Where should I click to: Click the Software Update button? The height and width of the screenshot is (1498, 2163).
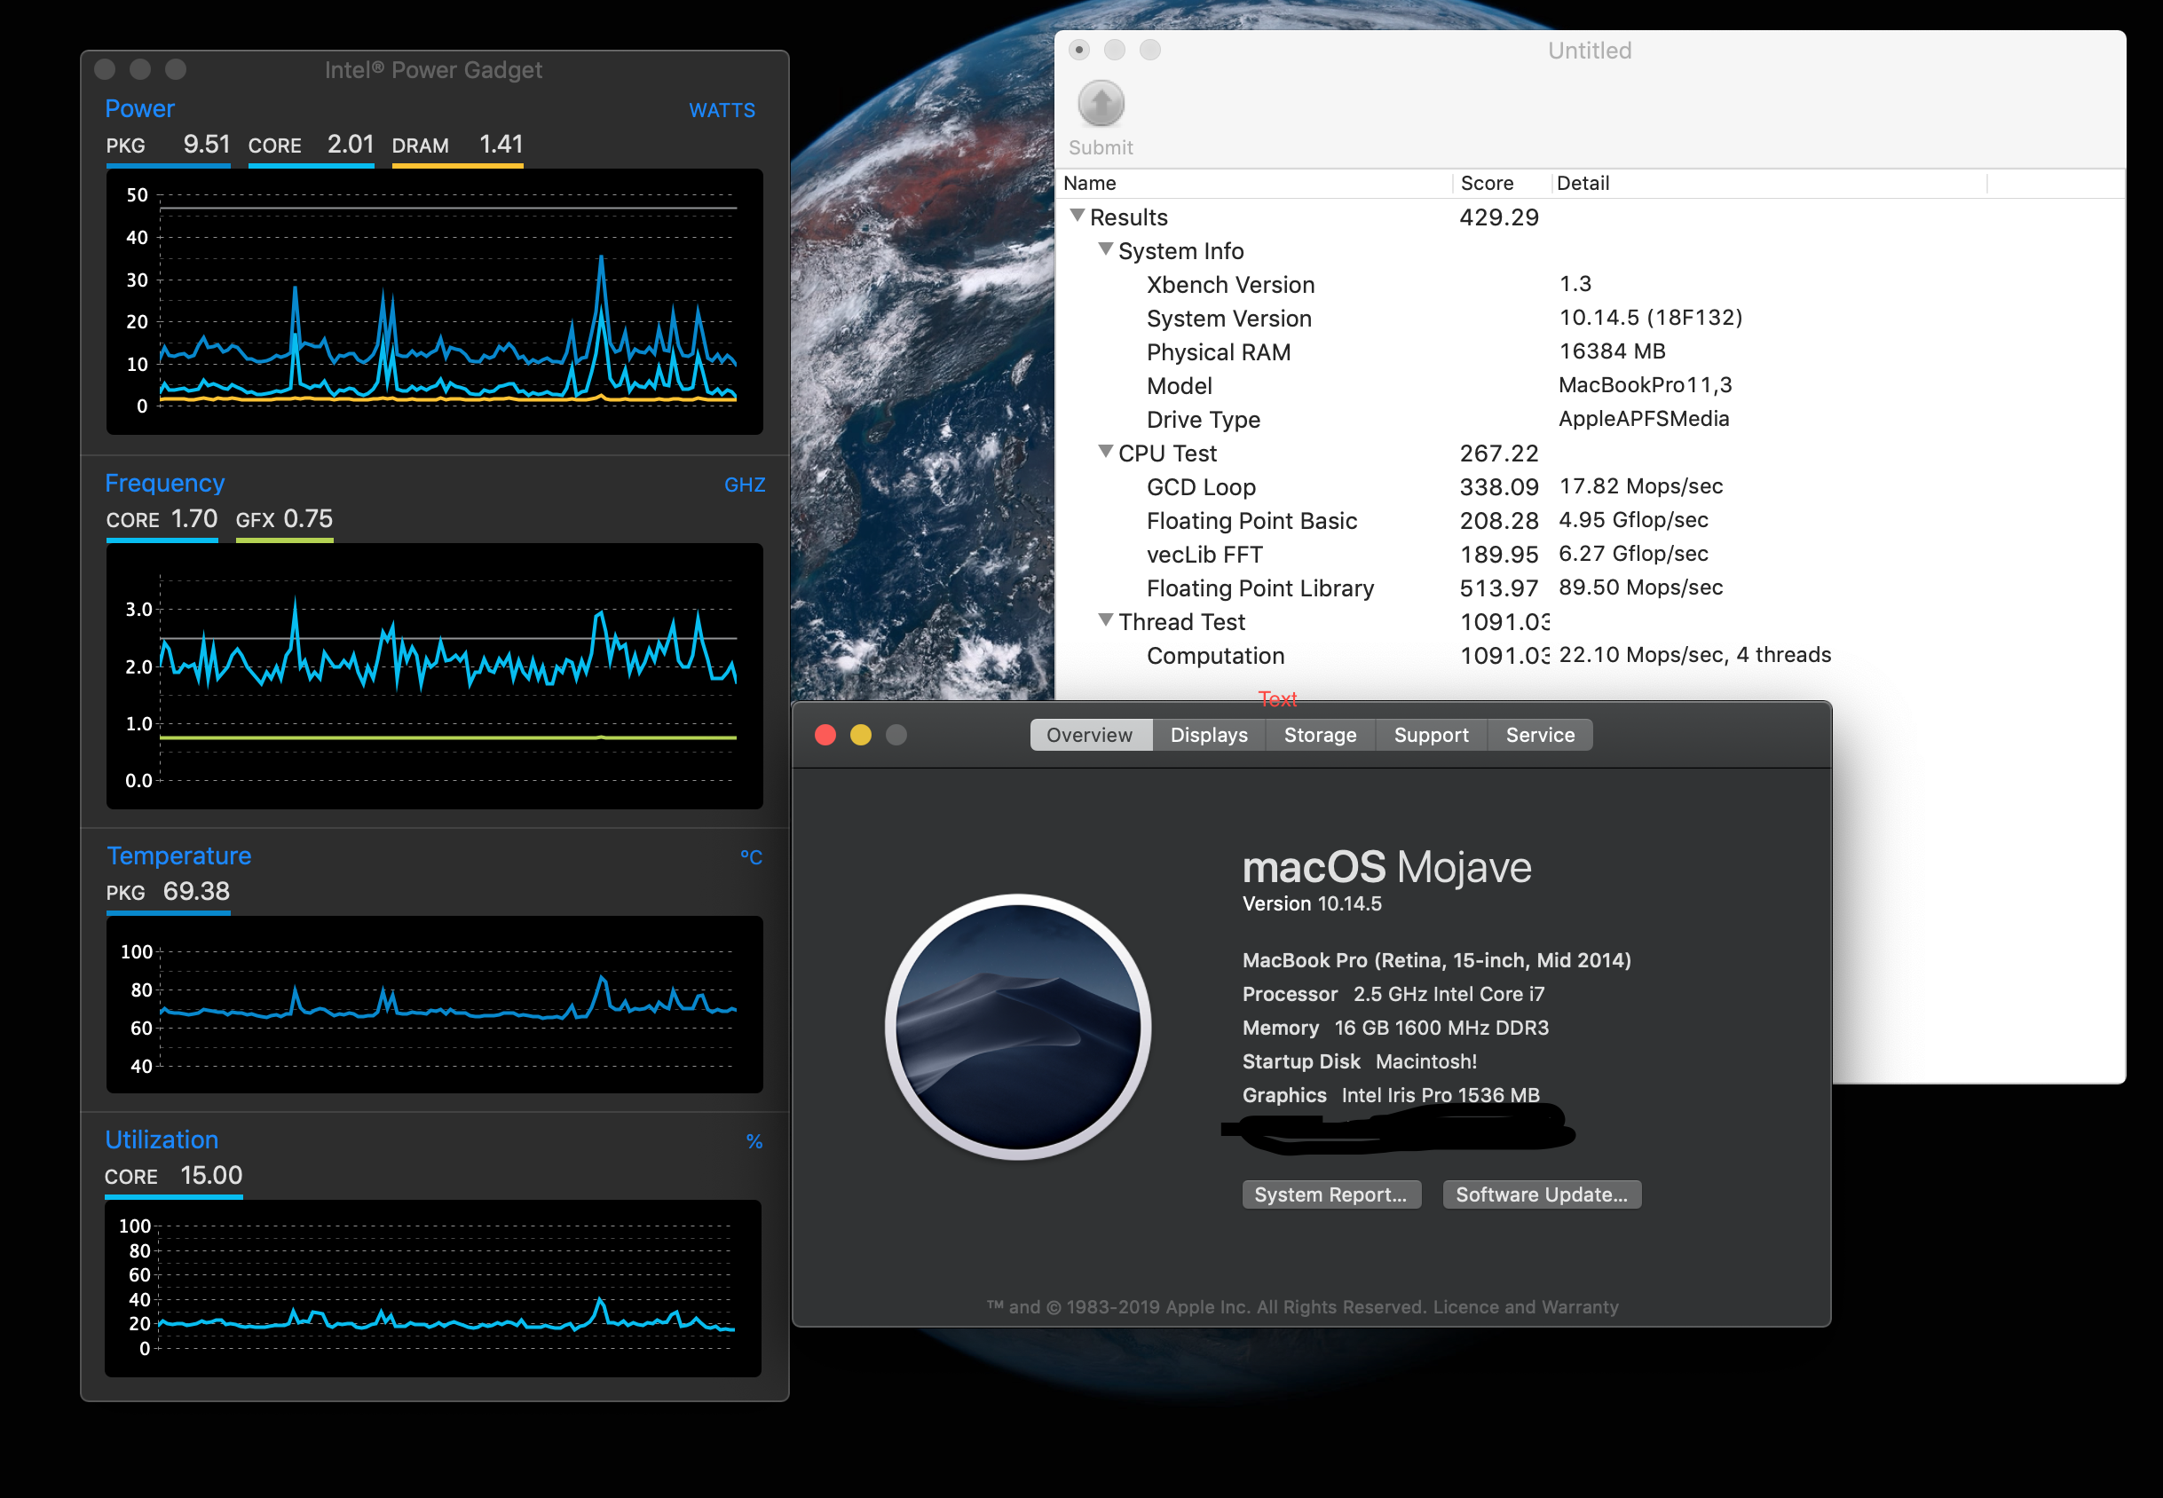1542,1194
